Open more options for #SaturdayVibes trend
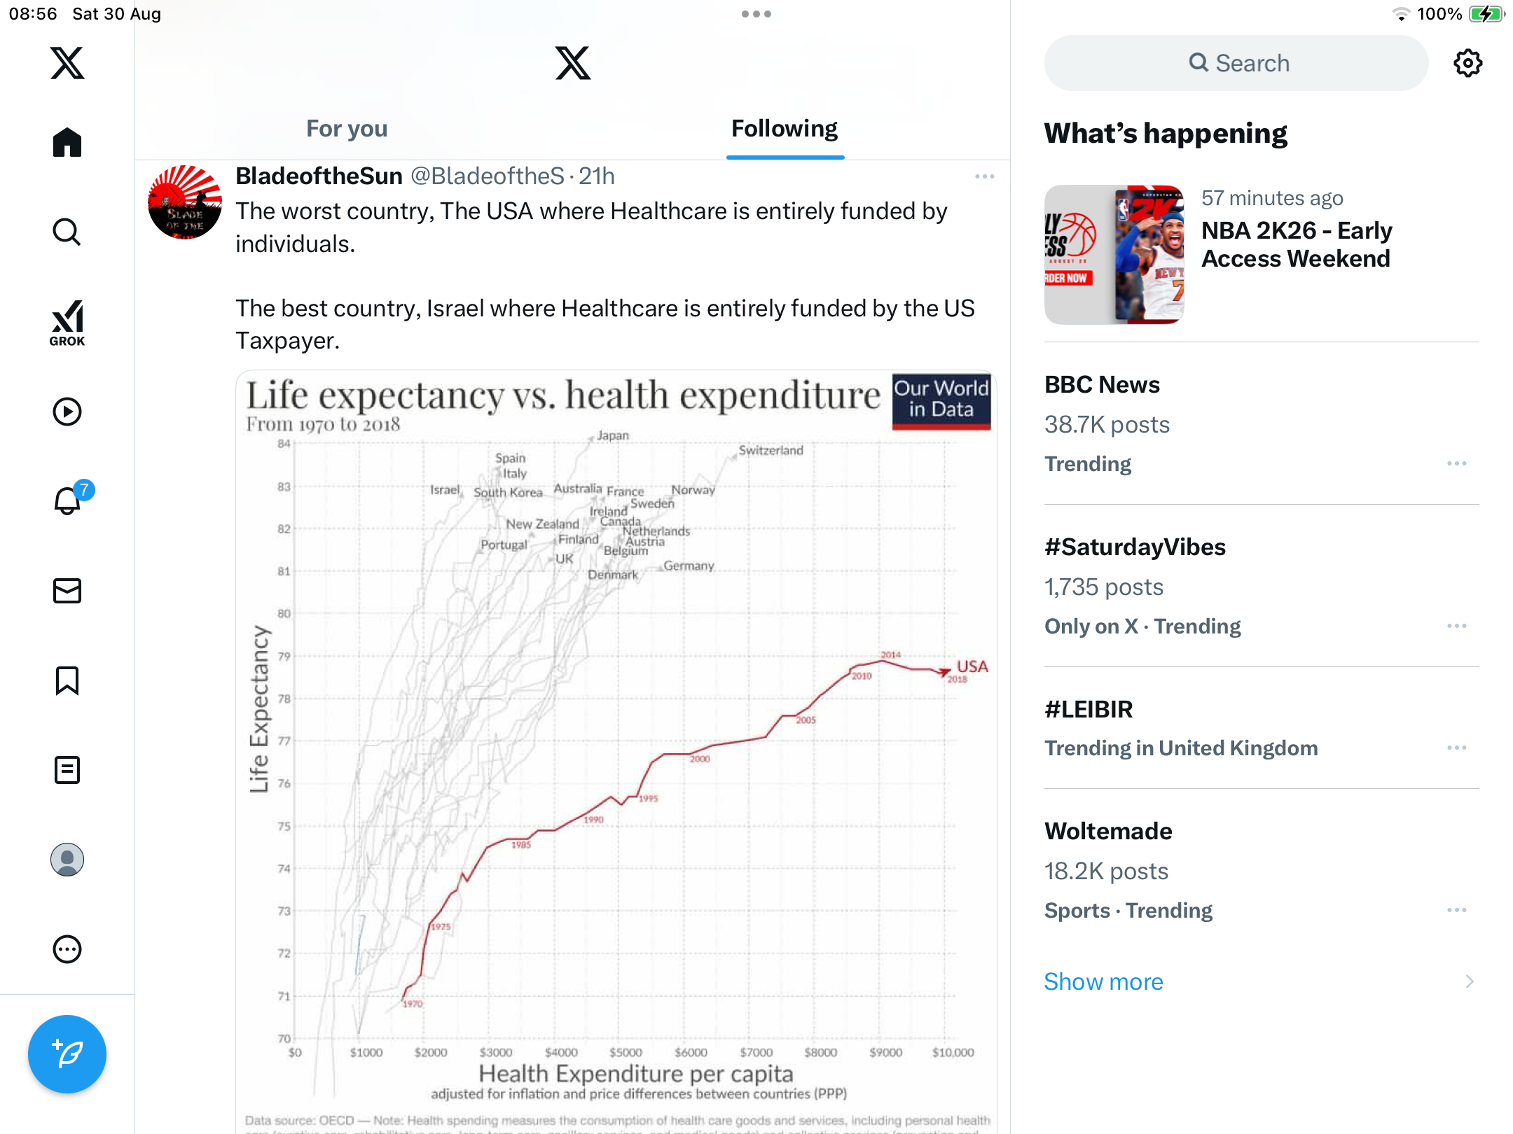The image size is (1513, 1134). point(1456,626)
